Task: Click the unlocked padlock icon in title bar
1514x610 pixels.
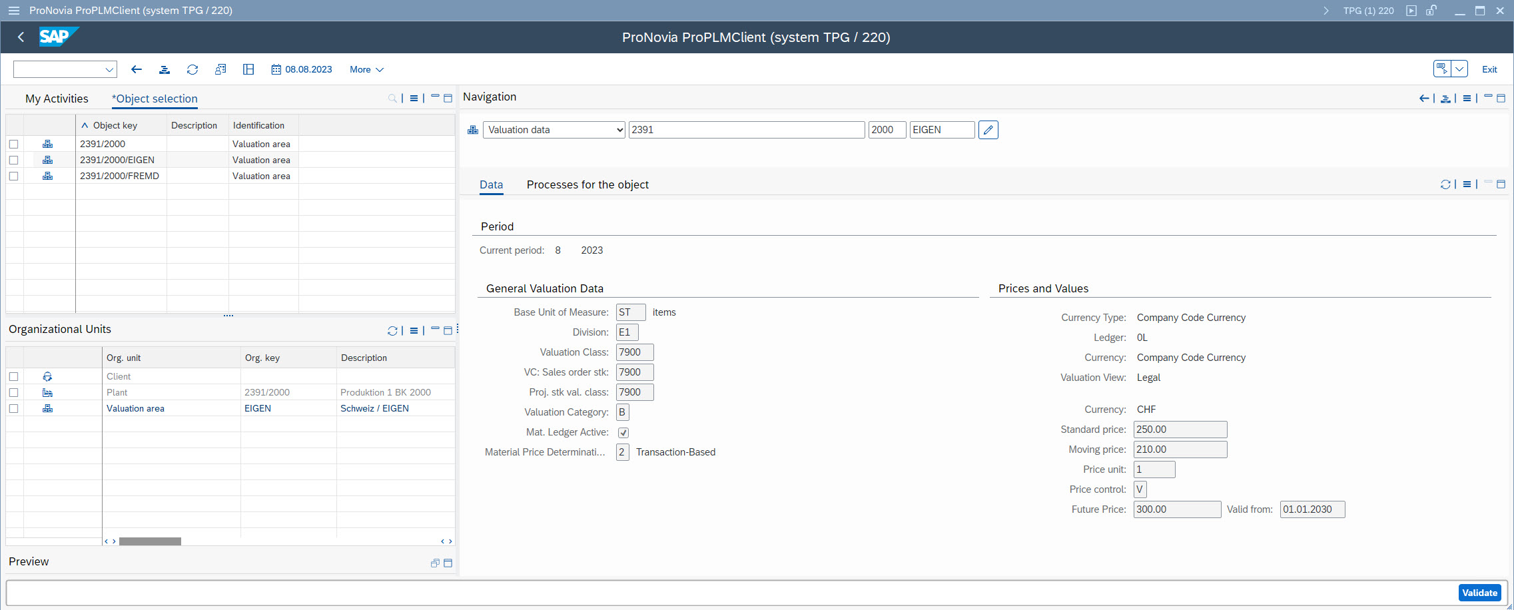Action: tap(1431, 11)
